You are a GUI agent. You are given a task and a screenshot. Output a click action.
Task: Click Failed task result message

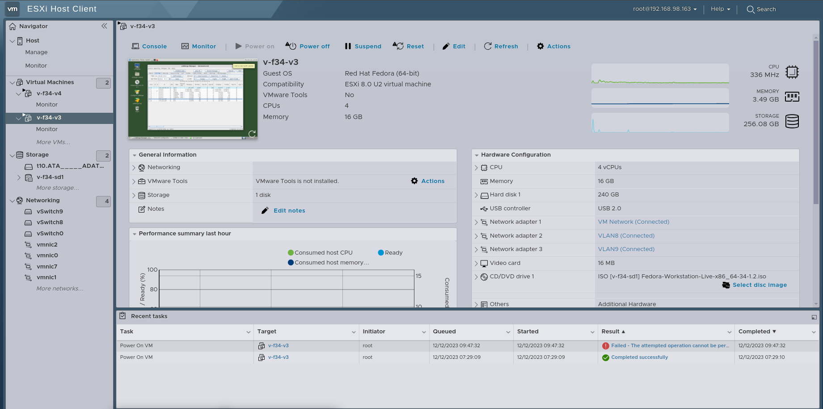pyautogui.click(x=670, y=345)
